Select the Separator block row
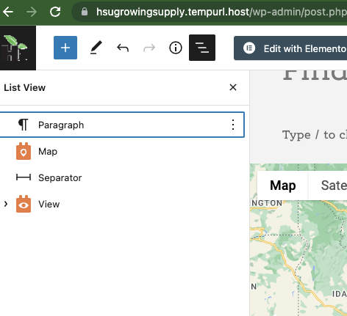 click(x=122, y=177)
